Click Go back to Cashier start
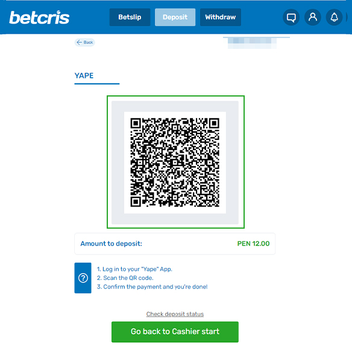The width and height of the screenshot is (352, 356). pos(175,332)
